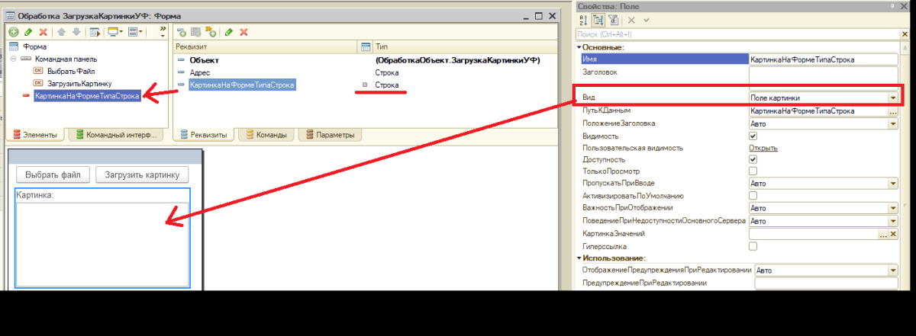
Task: Open the Параметры tab
Action: pos(330,135)
